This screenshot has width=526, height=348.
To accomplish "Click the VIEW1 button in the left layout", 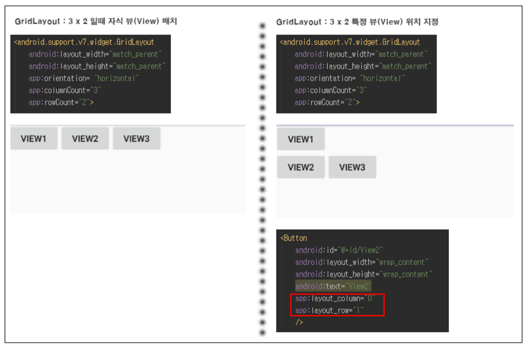I will pos(34,138).
